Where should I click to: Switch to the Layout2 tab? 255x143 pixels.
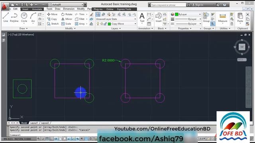(x=45, y=123)
